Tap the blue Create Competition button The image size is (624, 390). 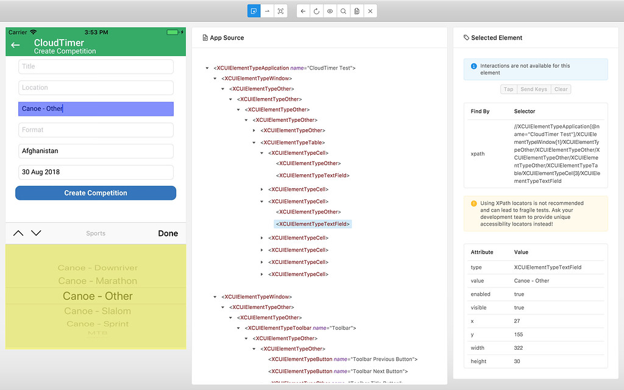pyautogui.click(x=96, y=193)
